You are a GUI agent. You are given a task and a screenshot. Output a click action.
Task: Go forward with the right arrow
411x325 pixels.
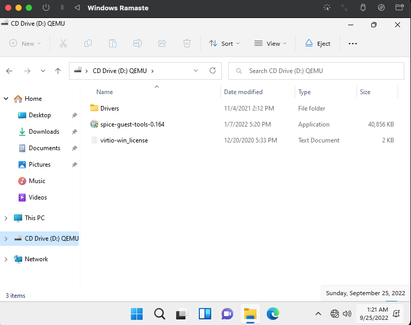pyautogui.click(x=27, y=71)
